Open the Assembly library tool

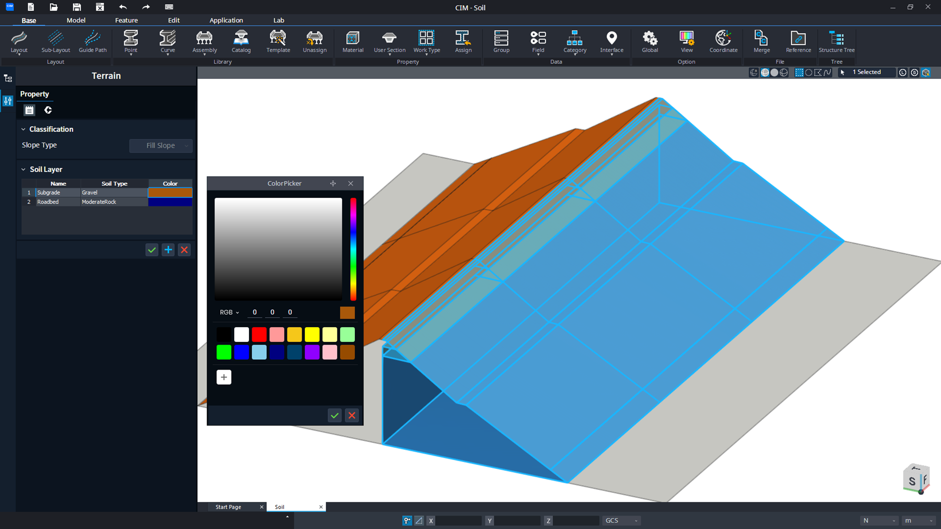(x=205, y=42)
